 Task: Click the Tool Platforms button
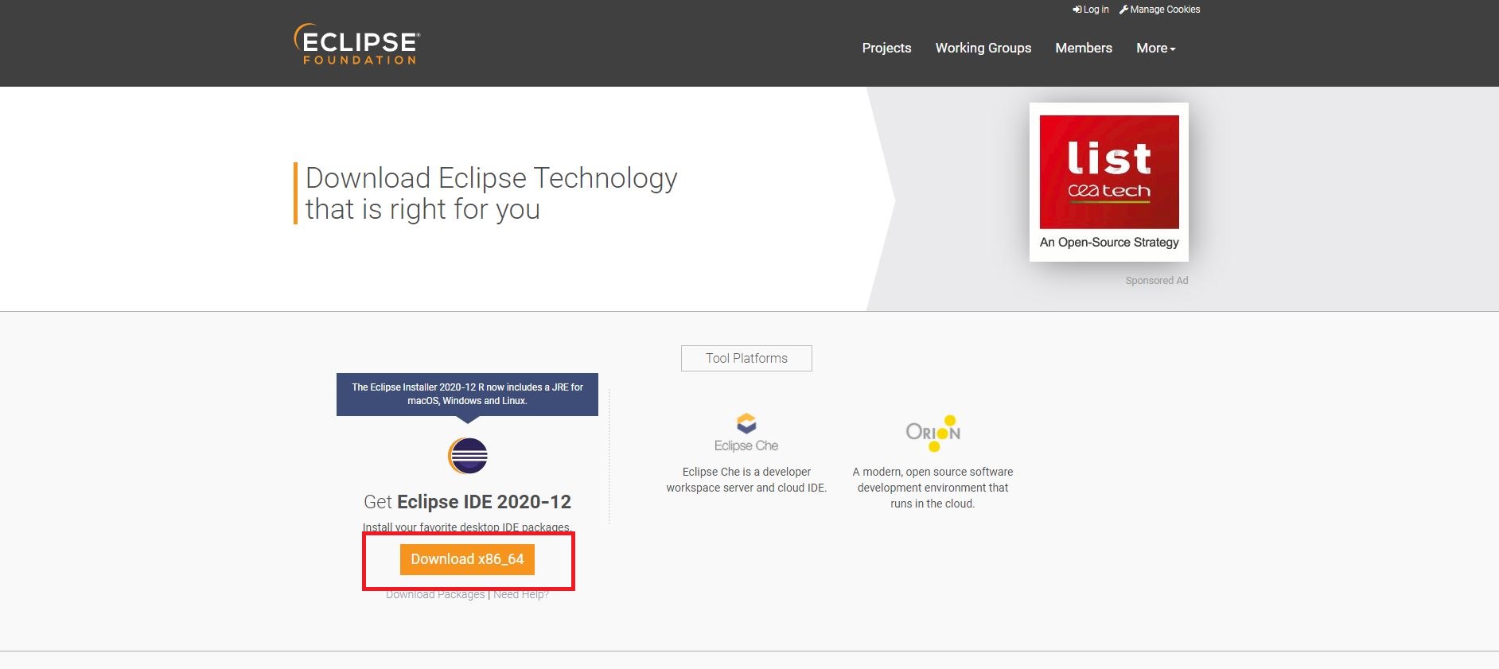click(746, 358)
